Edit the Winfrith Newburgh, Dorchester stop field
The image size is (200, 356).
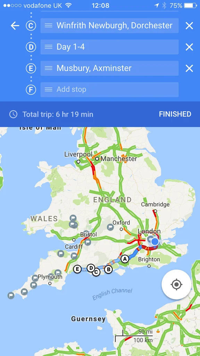109,26
